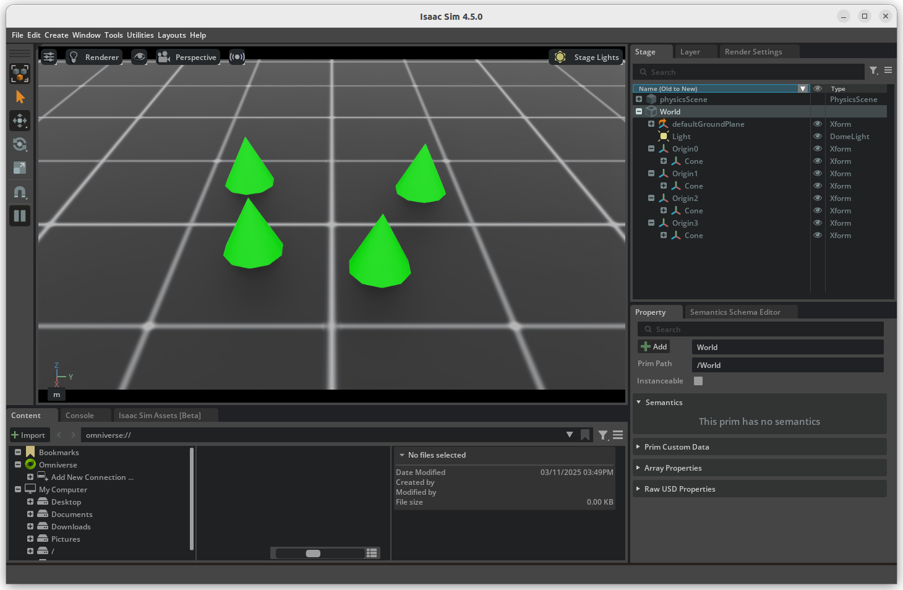Choose the Rotate gizmo tool
The height and width of the screenshot is (590, 903).
pos(20,144)
